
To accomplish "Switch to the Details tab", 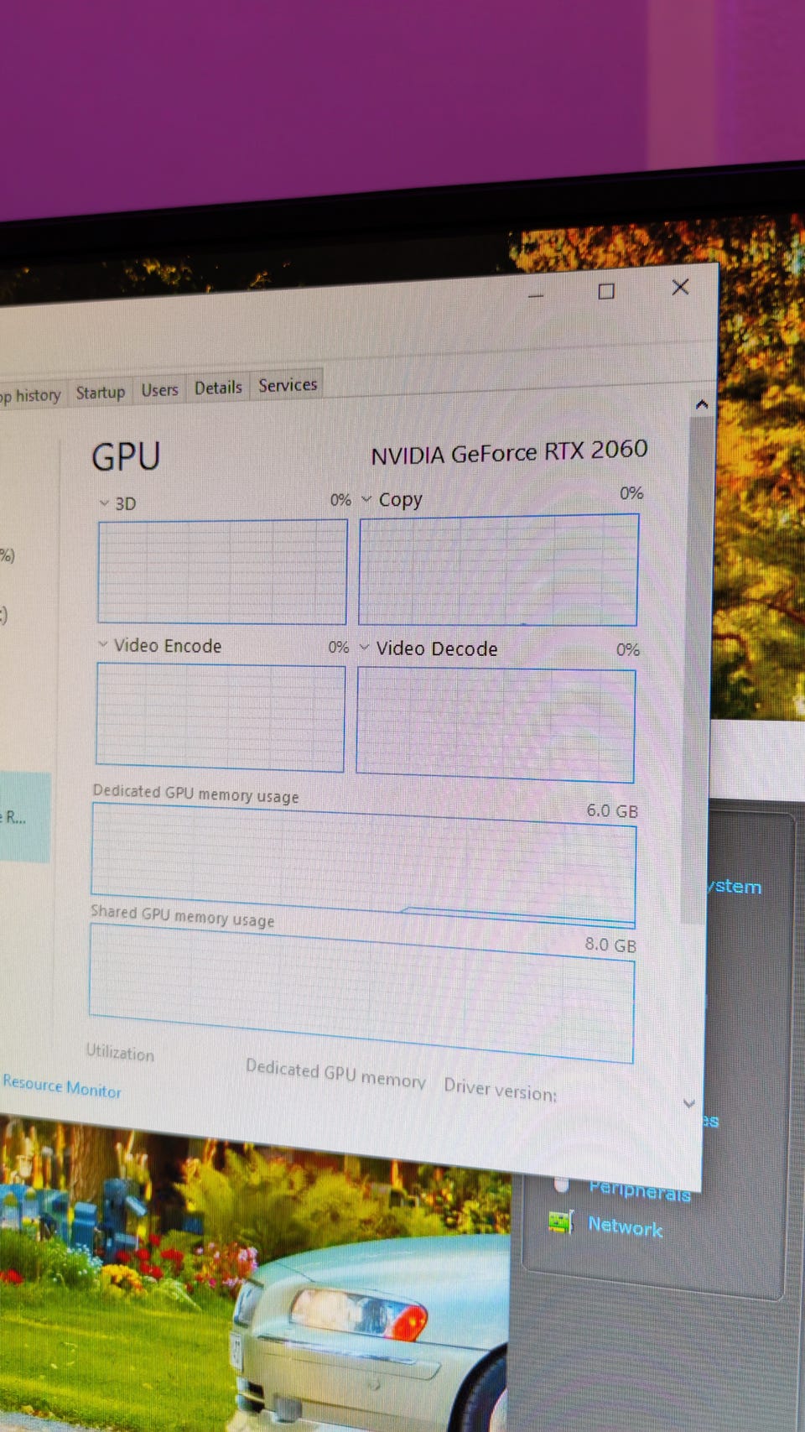I will (218, 388).
